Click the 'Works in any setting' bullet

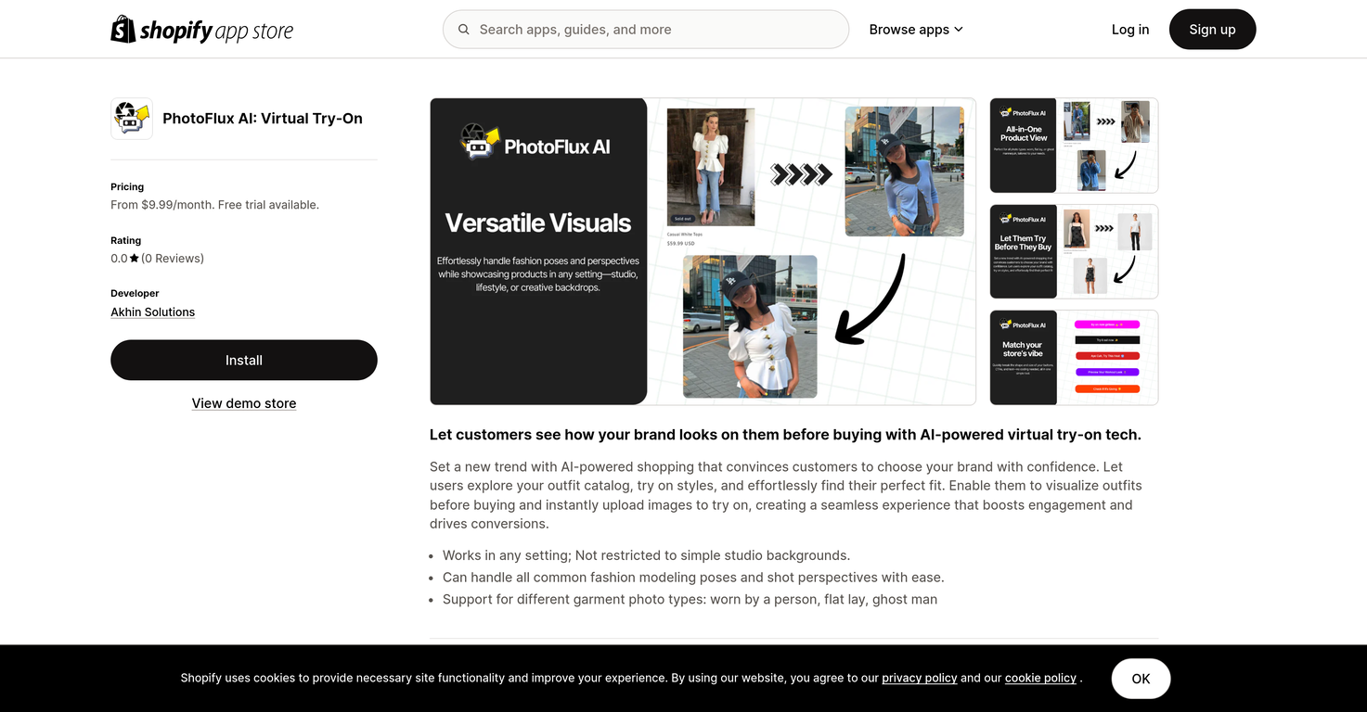[x=646, y=555]
